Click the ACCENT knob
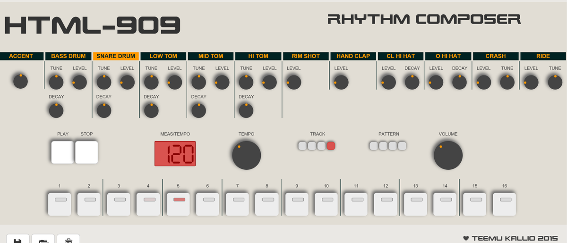This screenshot has height=243, width=567. tap(20, 81)
